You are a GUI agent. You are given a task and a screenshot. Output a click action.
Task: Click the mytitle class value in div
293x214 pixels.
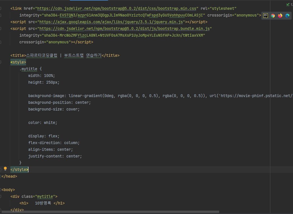pyautogui.click(x=45, y=196)
